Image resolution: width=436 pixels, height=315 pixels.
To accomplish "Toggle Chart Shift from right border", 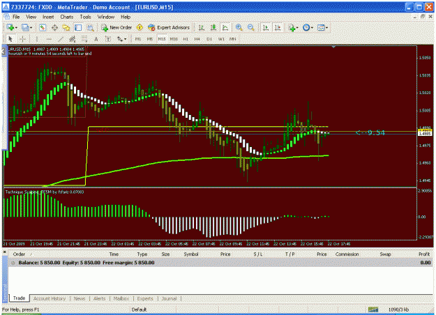I will pos(278,27).
